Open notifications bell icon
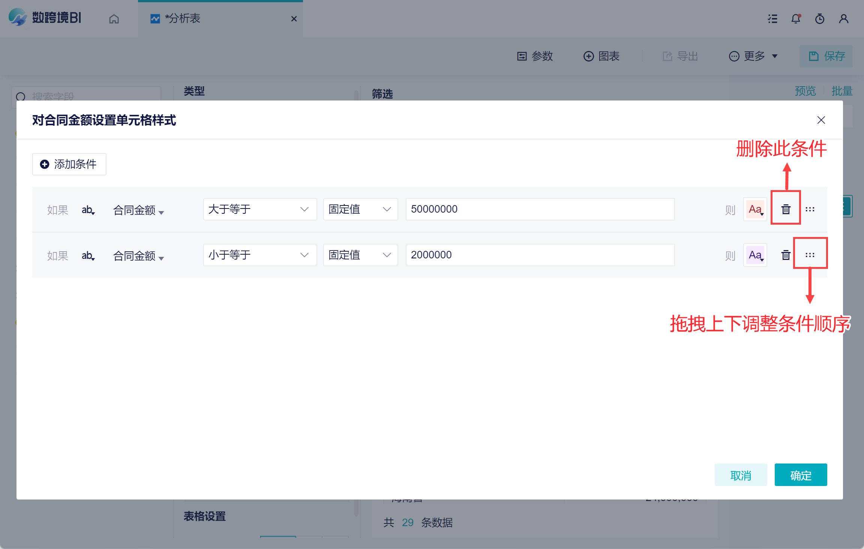The width and height of the screenshot is (864, 549). click(796, 18)
